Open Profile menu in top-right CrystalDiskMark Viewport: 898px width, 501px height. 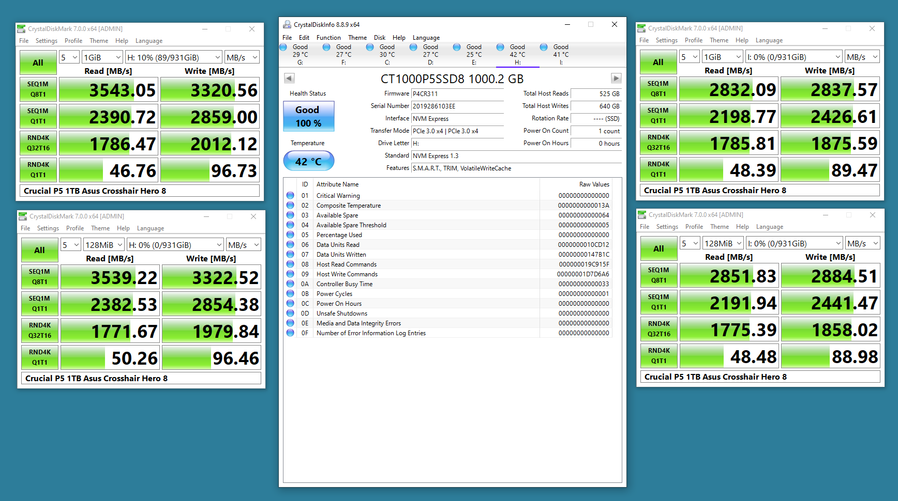694,40
